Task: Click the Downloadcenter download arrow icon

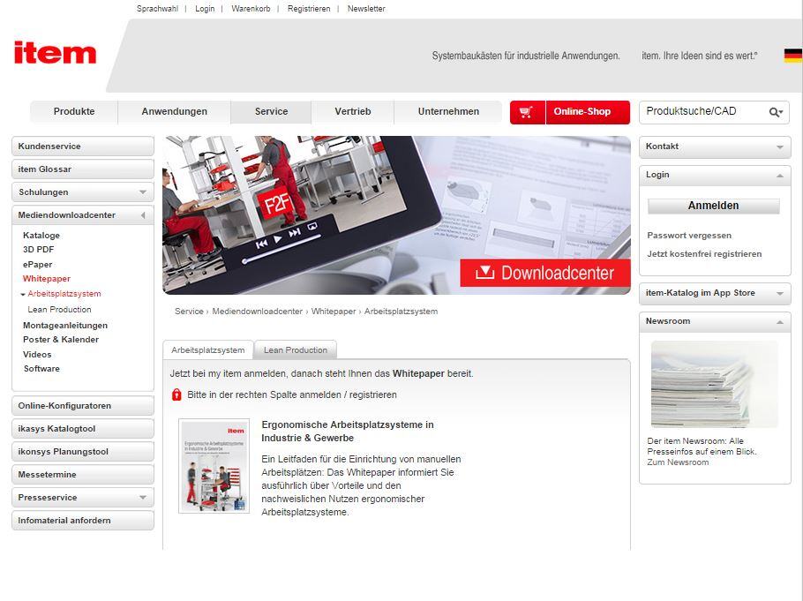Action: (484, 273)
